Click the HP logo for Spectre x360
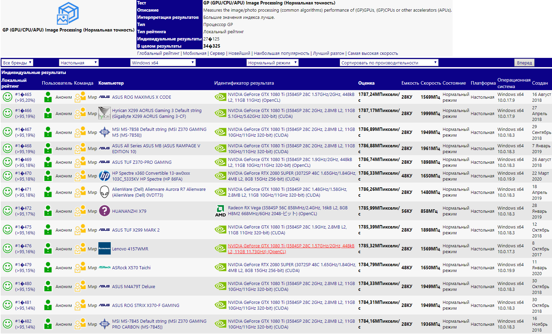The image size is (552, 334). (105, 176)
